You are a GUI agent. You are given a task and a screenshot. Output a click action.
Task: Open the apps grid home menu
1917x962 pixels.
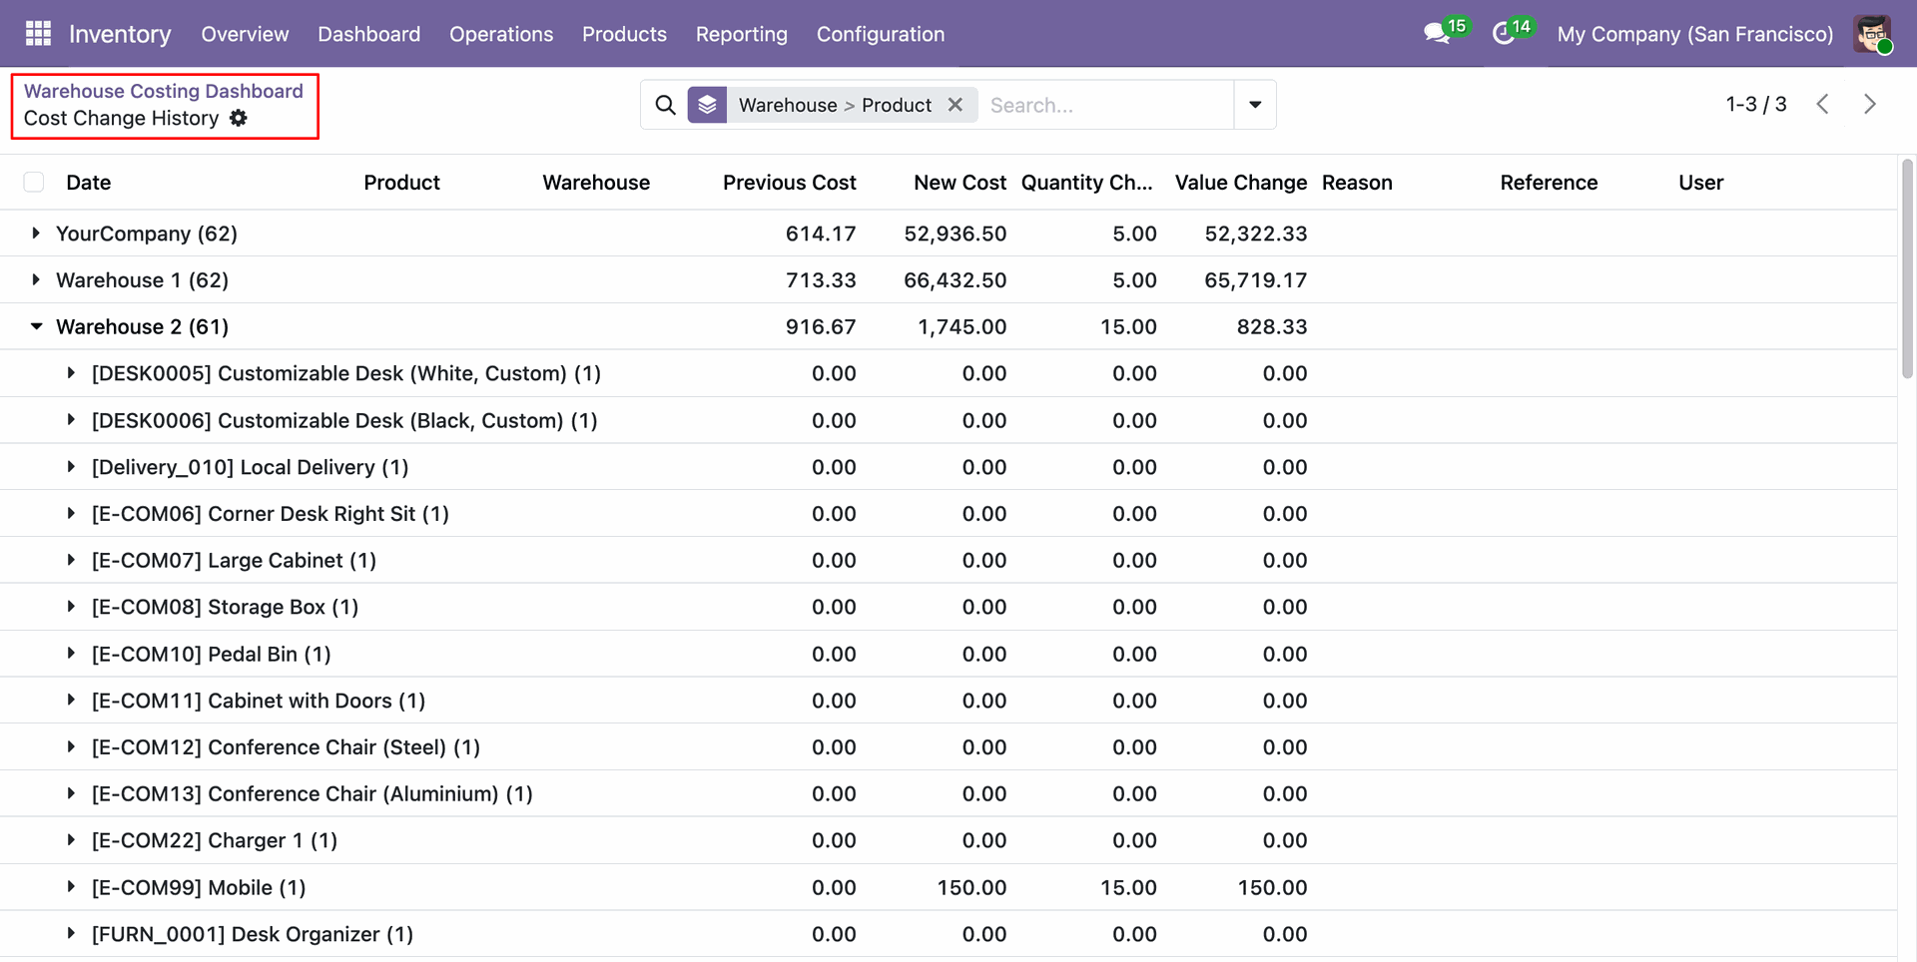(x=38, y=34)
